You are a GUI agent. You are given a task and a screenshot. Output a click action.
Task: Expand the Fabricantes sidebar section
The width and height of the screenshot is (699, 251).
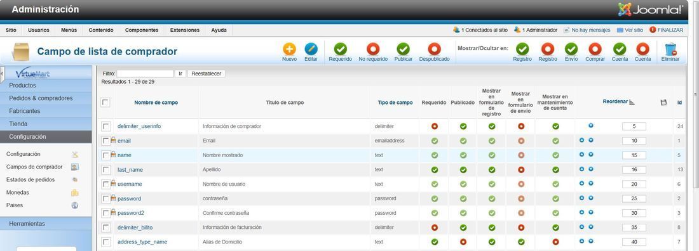tap(46, 112)
